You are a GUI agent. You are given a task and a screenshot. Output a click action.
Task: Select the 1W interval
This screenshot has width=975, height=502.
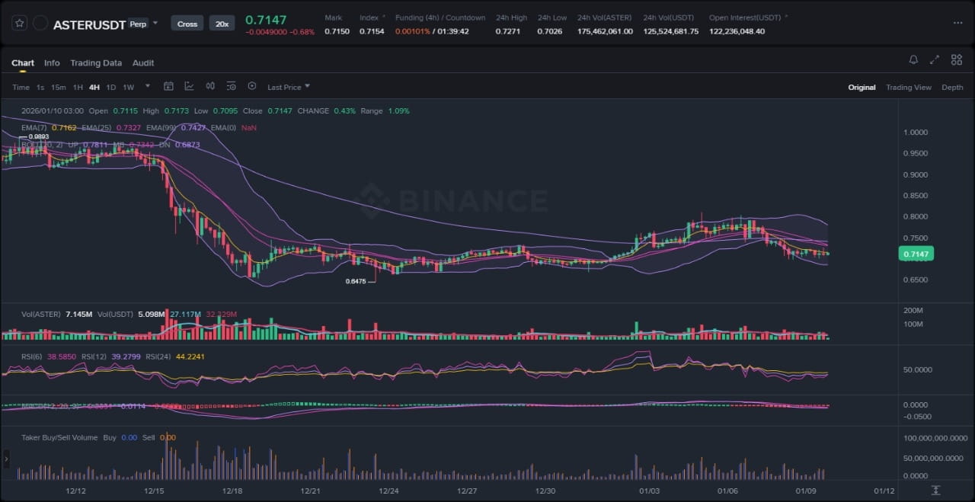[x=128, y=87]
